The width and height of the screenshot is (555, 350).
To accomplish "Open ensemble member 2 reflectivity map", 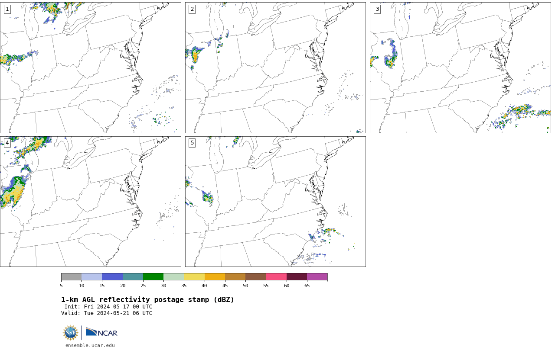I will click(x=275, y=67).
